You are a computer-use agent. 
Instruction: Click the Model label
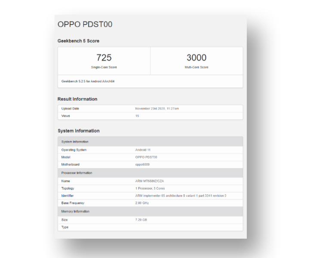(x=66, y=157)
